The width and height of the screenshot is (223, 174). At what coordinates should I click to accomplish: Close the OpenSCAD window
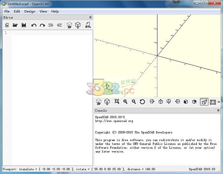click(215, 3)
